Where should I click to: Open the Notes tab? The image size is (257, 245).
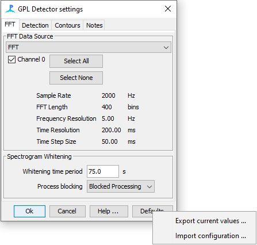coord(94,25)
